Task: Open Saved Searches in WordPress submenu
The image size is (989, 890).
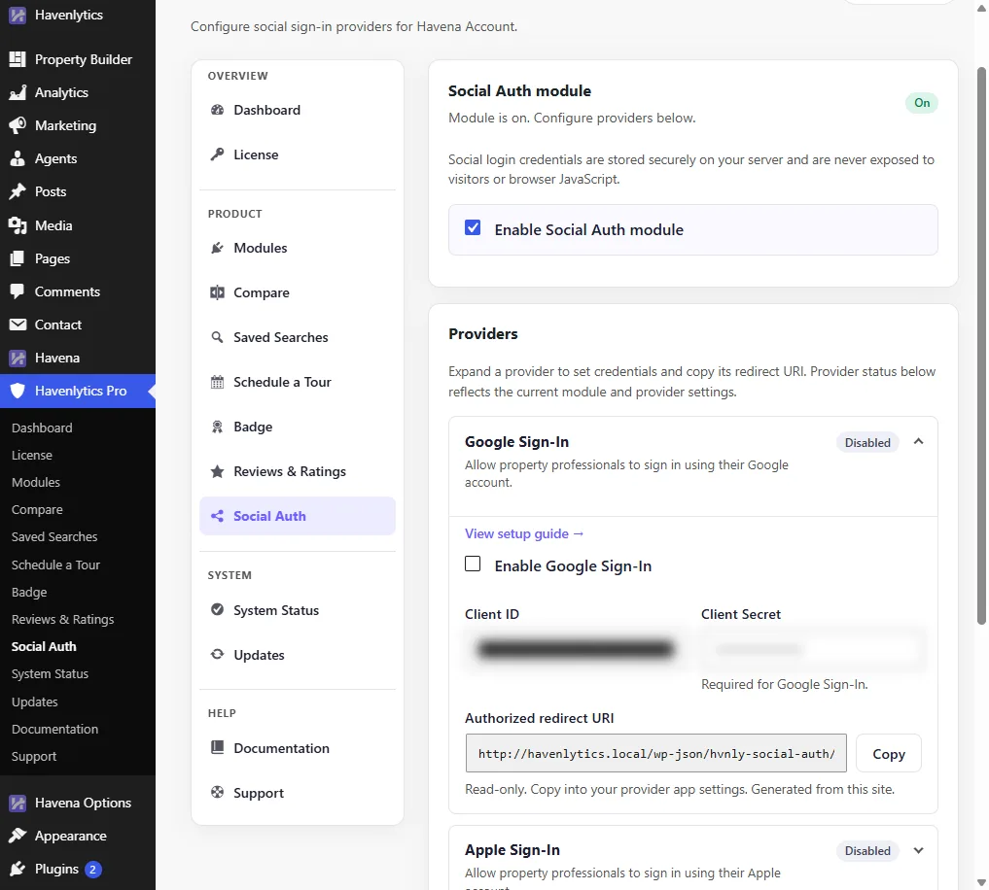Action: (54, 537)
